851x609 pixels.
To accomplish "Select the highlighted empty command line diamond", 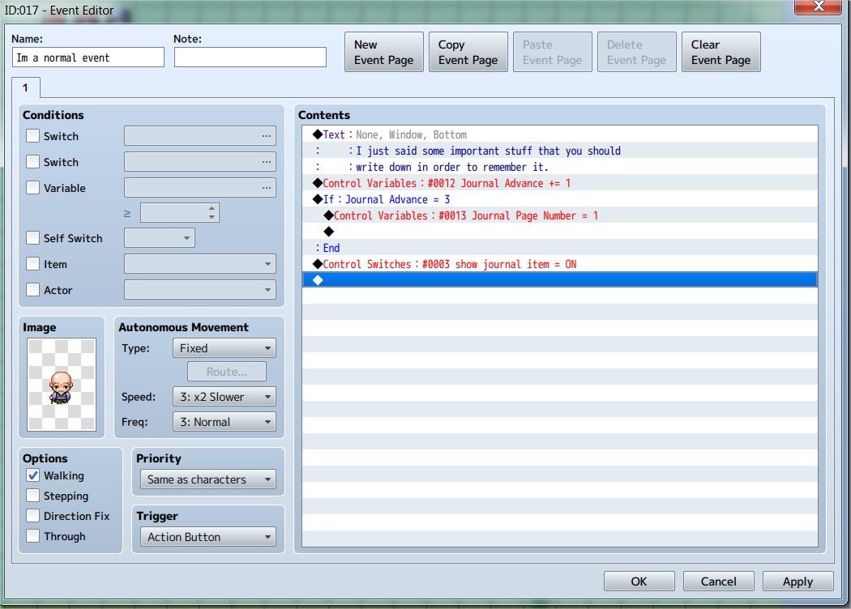I will 559,280.
